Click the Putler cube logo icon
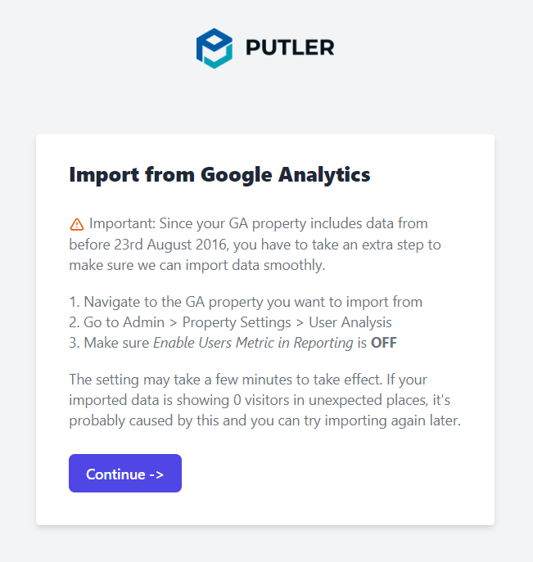The width and height of the screenshot is (533, 562). [x=215, y=48]
